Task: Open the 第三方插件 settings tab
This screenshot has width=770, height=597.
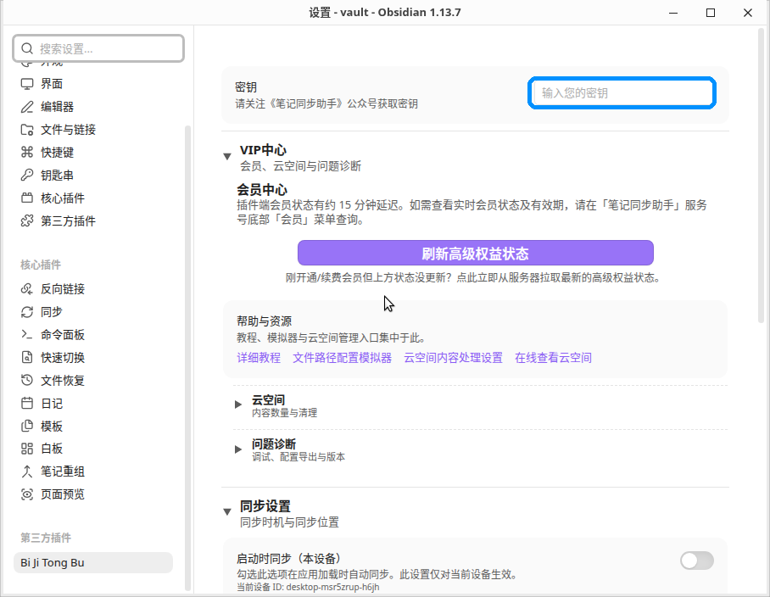Action: tap(93, 221)
